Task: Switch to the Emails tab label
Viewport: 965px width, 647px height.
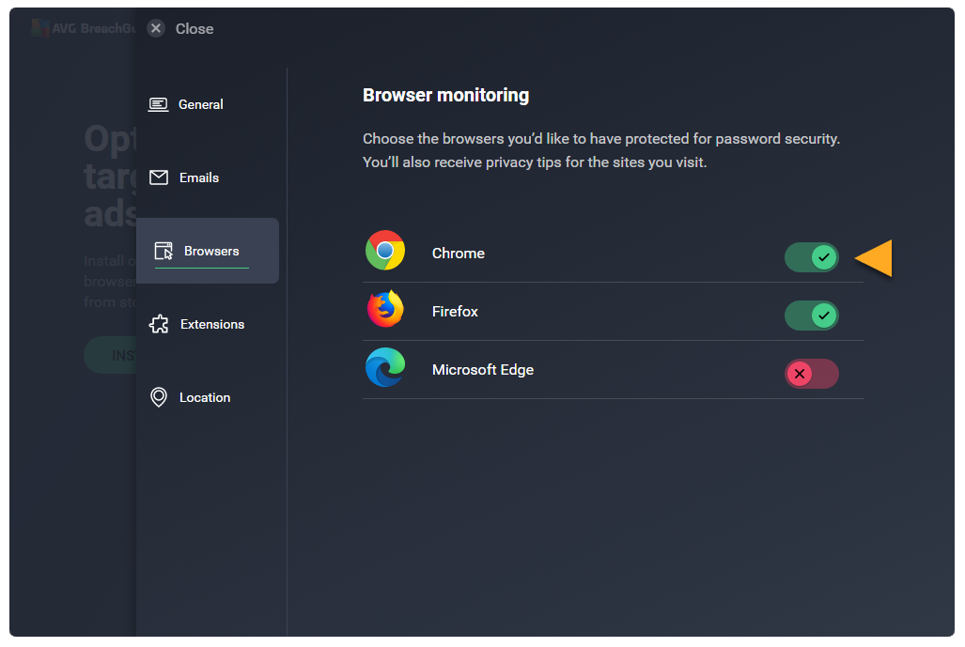Action: tap(199, 177)
